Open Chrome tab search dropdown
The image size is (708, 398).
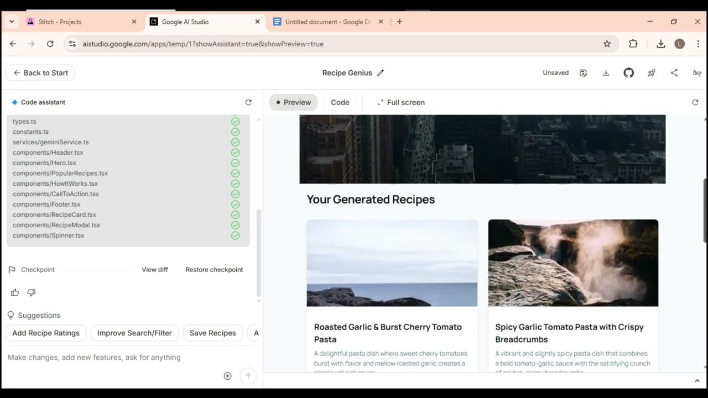(12, 22)
